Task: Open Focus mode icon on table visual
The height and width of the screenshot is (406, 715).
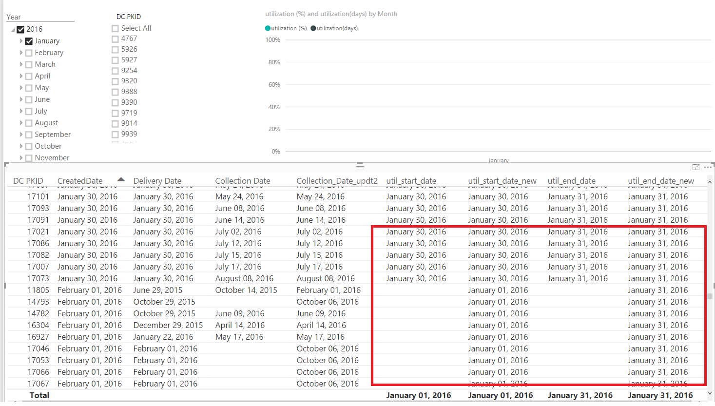Action: (696, 167)
